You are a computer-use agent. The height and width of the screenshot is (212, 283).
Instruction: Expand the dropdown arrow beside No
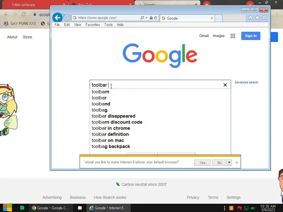pos(229,163)
